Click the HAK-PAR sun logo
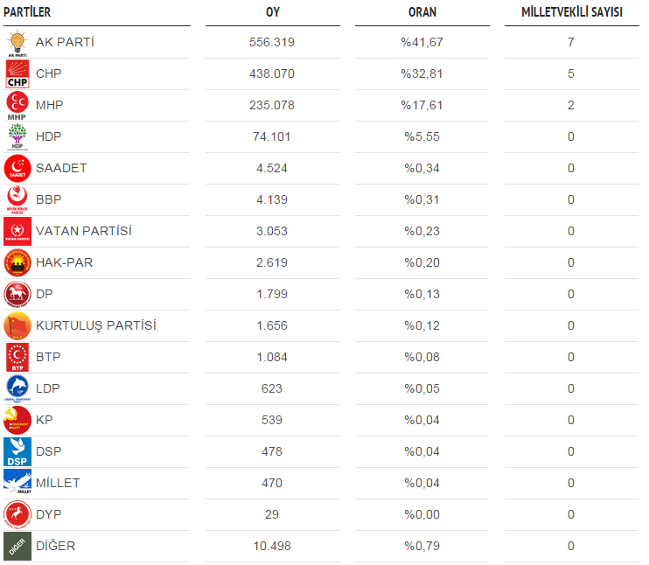This screenshot has height=565, width=649. [17, 263]
